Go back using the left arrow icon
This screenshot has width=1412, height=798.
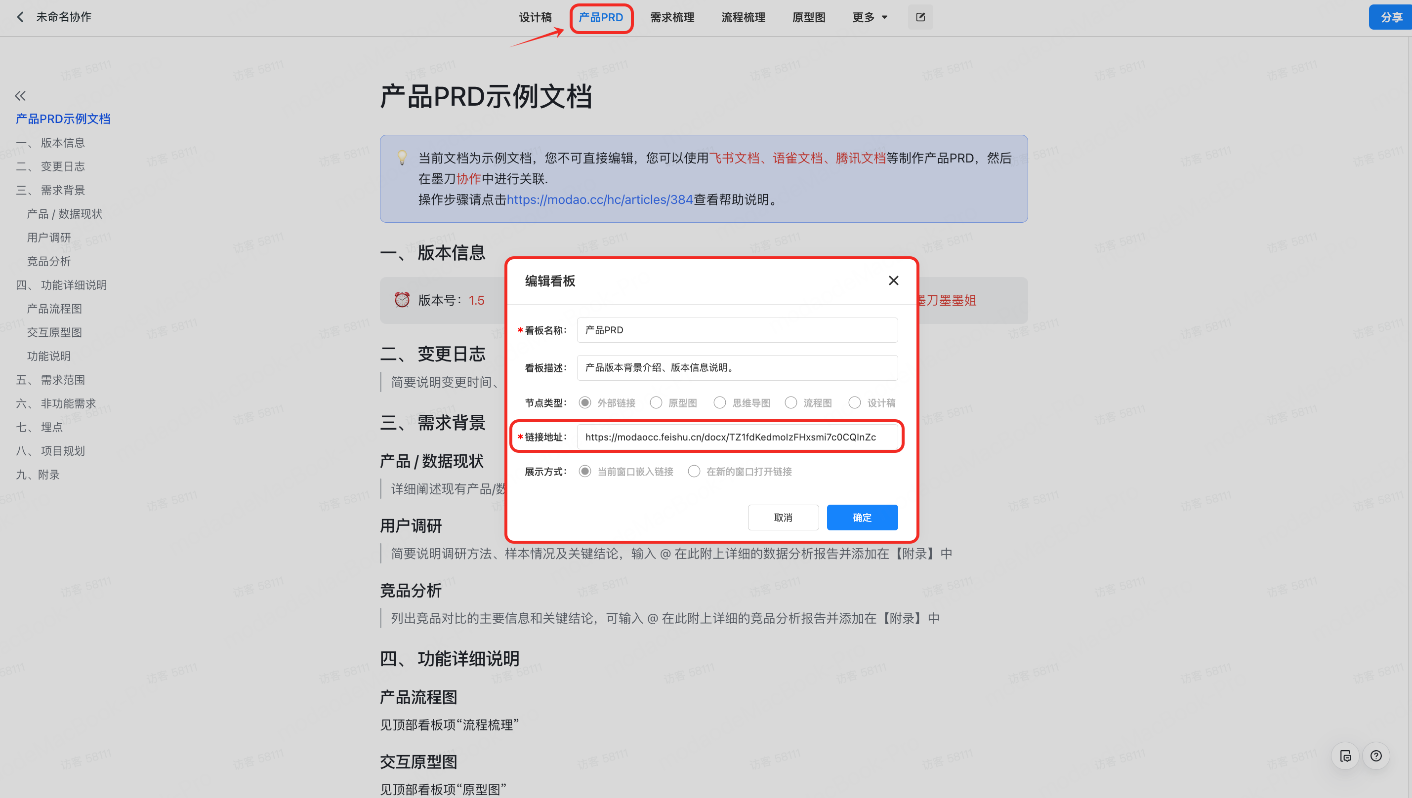[20, 17]
